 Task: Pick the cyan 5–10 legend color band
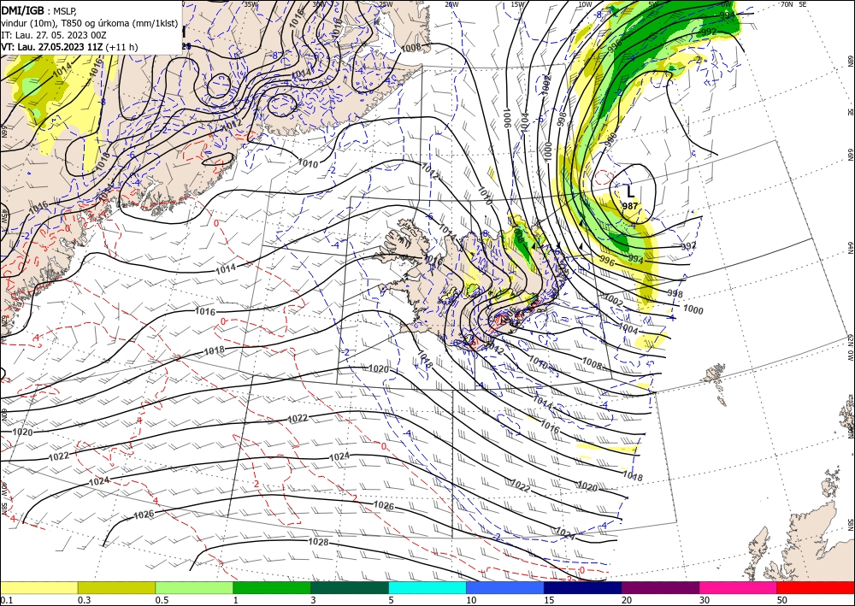pyautogui.click(x=427, y=587)
